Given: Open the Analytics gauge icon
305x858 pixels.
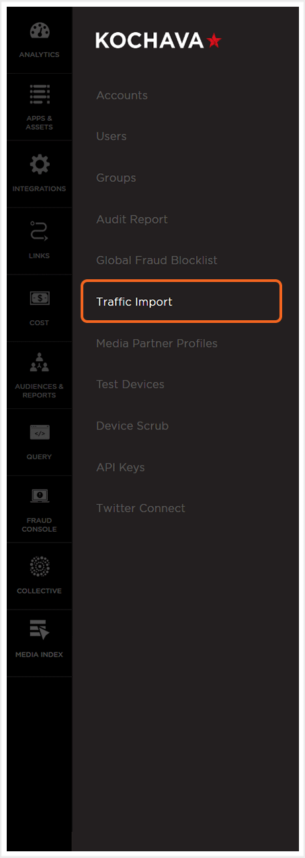Looking at the screenshot, I should click(39, 32).
